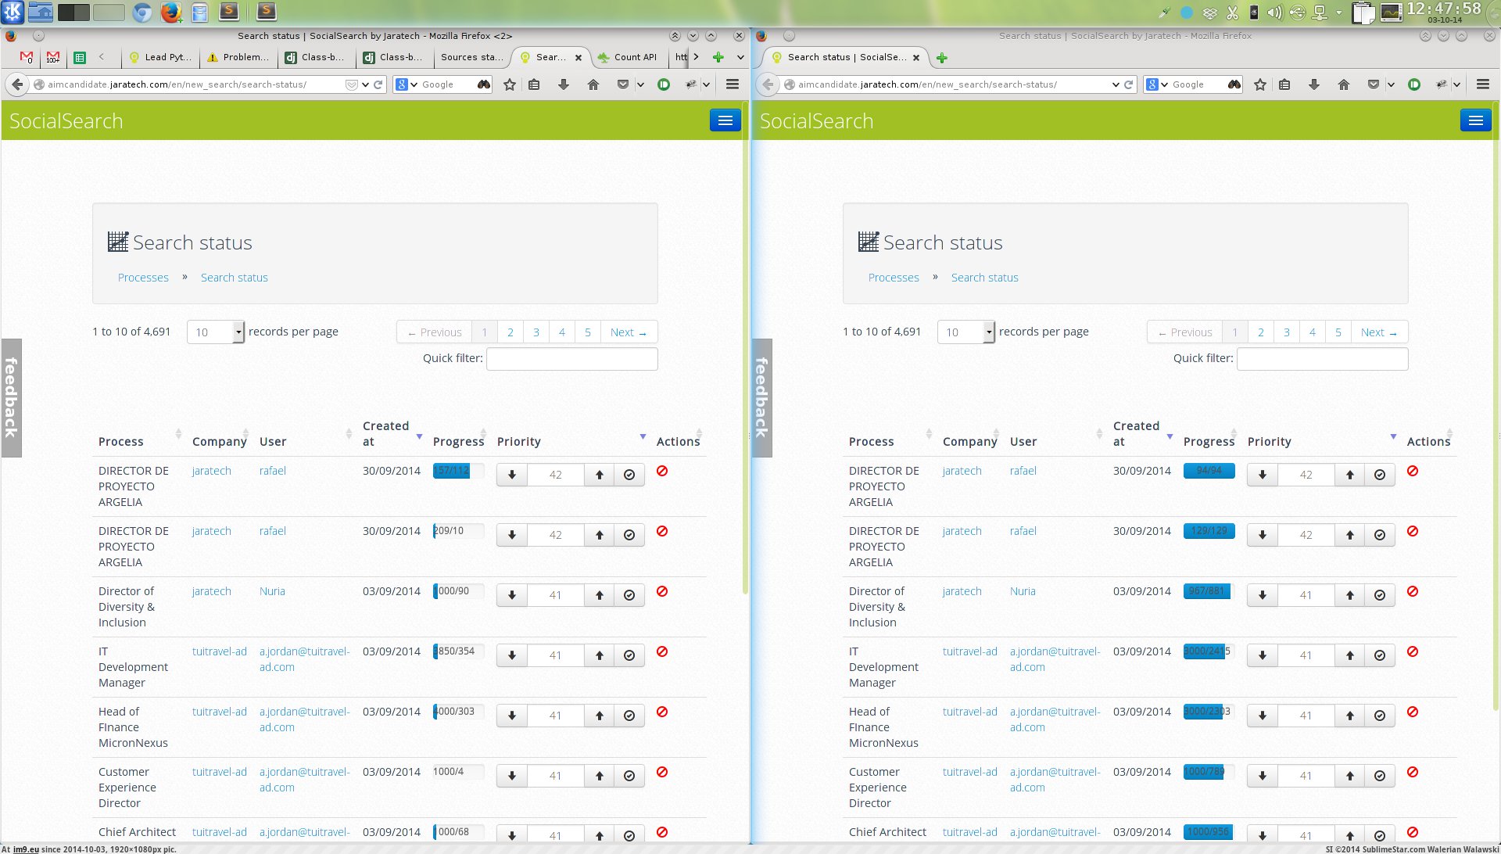Viewport: 1501px width, 854px height.
Task: Close the Search status tab in right window
Action: click(916, 57)
